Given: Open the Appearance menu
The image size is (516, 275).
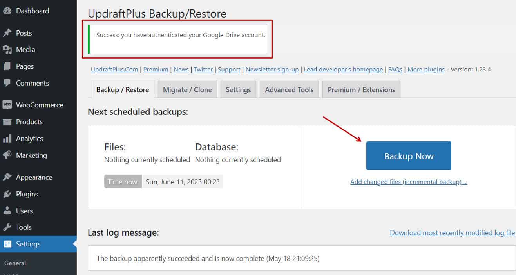Looking at the screenshot, I should pos(38,177).
